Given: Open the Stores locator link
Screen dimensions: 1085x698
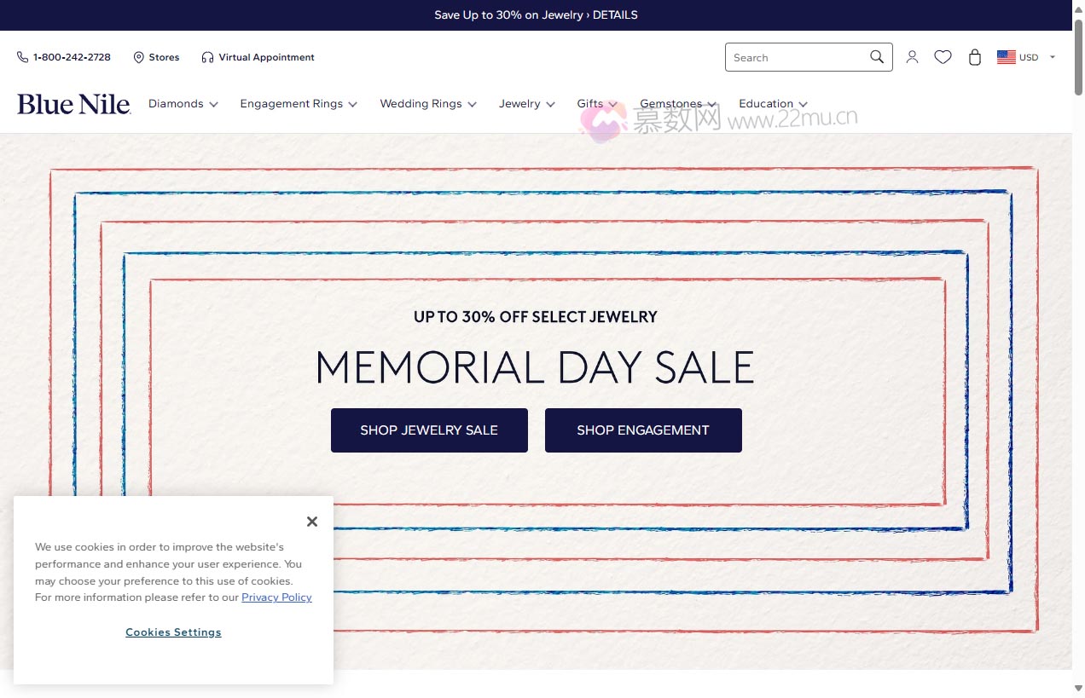Looking at the screenshot, I should tap(156, 57).
